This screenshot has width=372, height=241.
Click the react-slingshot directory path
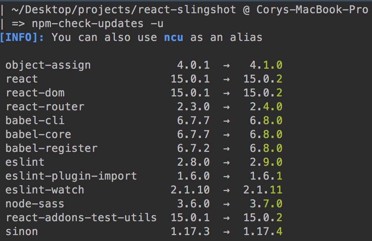pos(124,10)
